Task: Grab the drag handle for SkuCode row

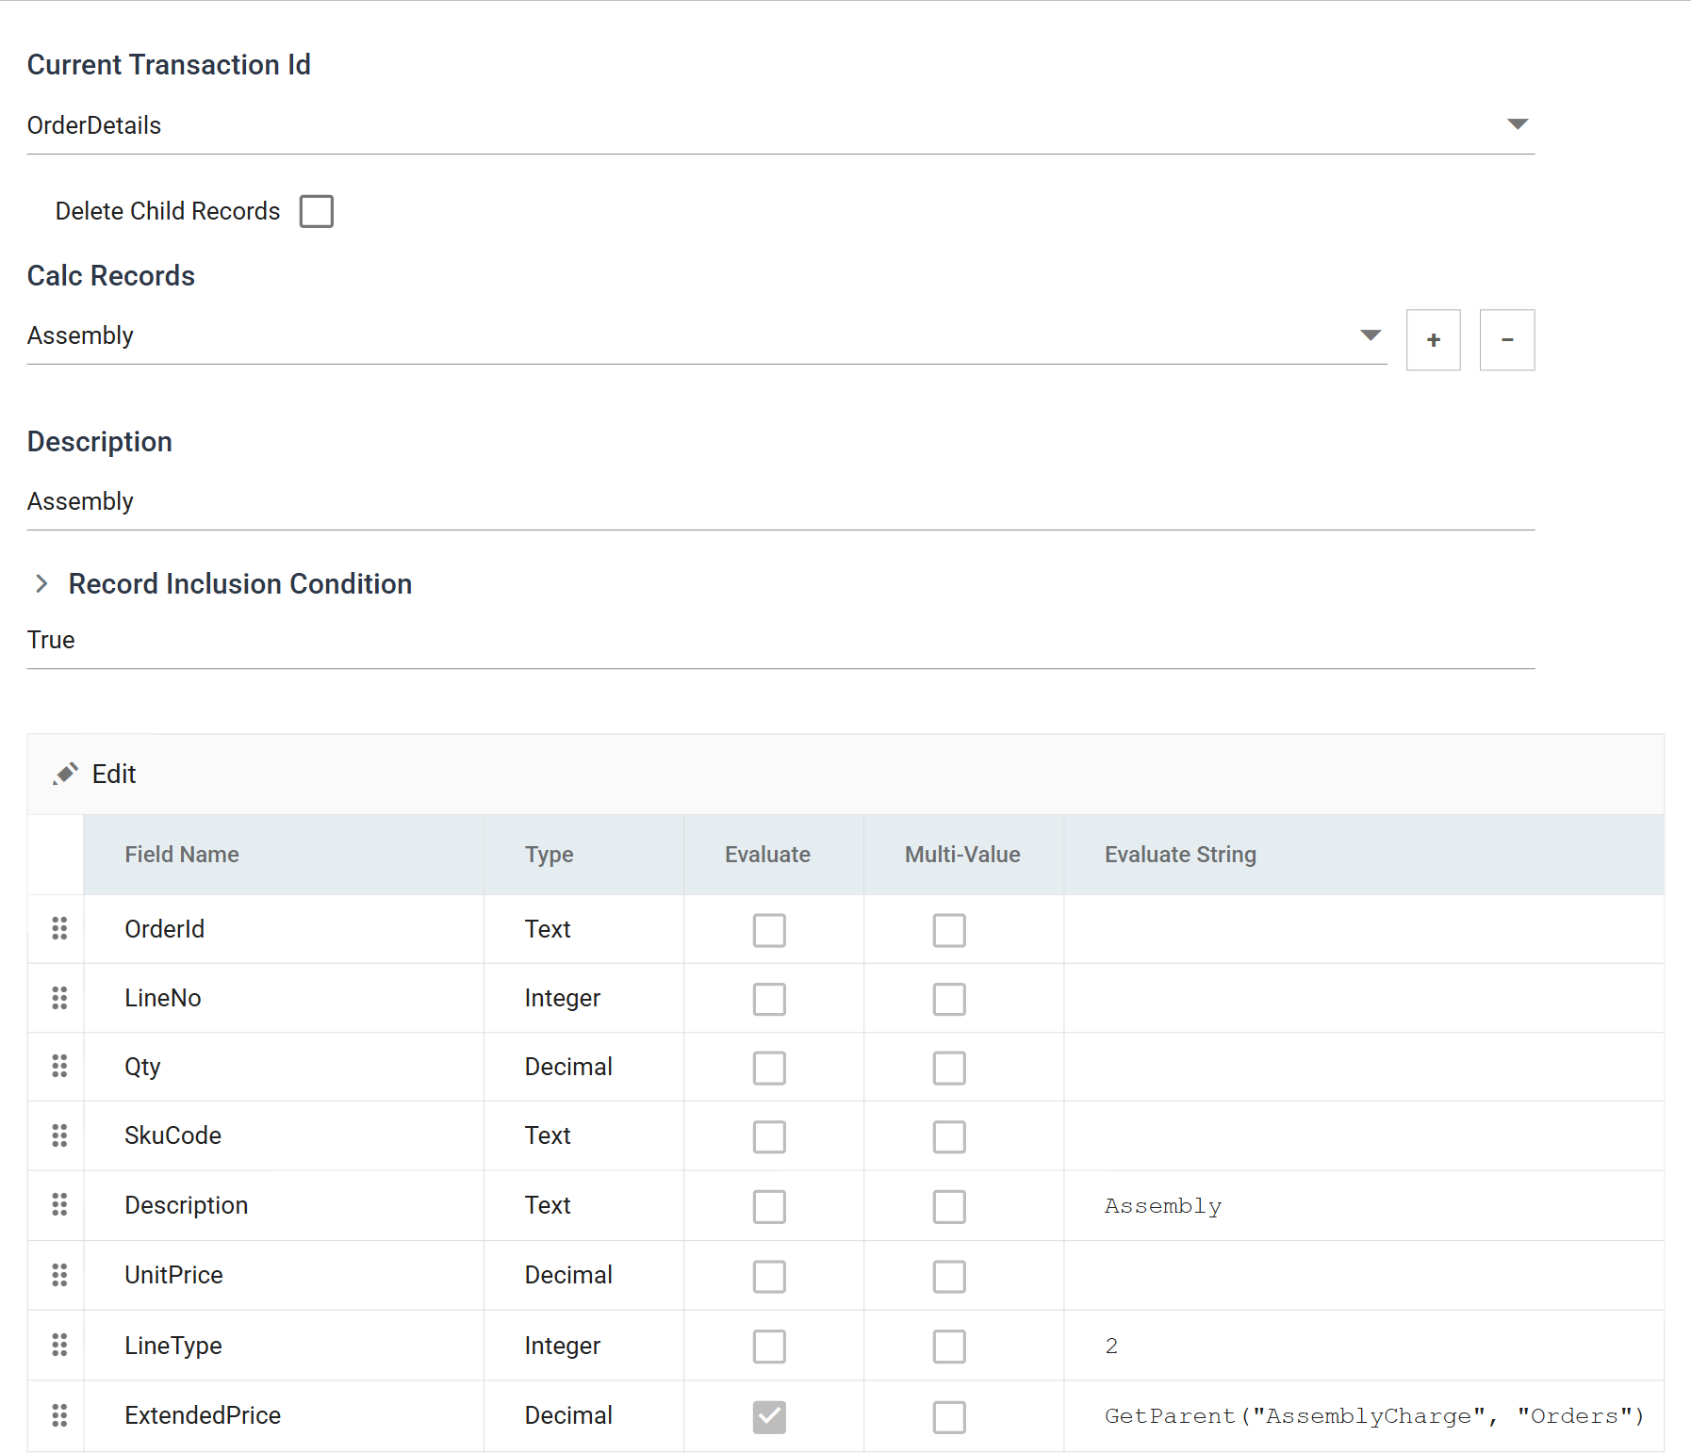Action: coord(59,1135)
